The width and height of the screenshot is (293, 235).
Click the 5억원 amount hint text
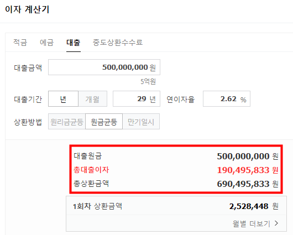tap(148, 81)
